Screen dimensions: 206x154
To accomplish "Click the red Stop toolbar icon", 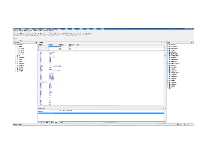I will point(63,33).
